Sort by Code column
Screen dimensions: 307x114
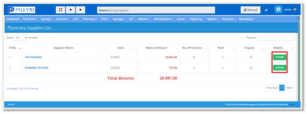(122, 48)
